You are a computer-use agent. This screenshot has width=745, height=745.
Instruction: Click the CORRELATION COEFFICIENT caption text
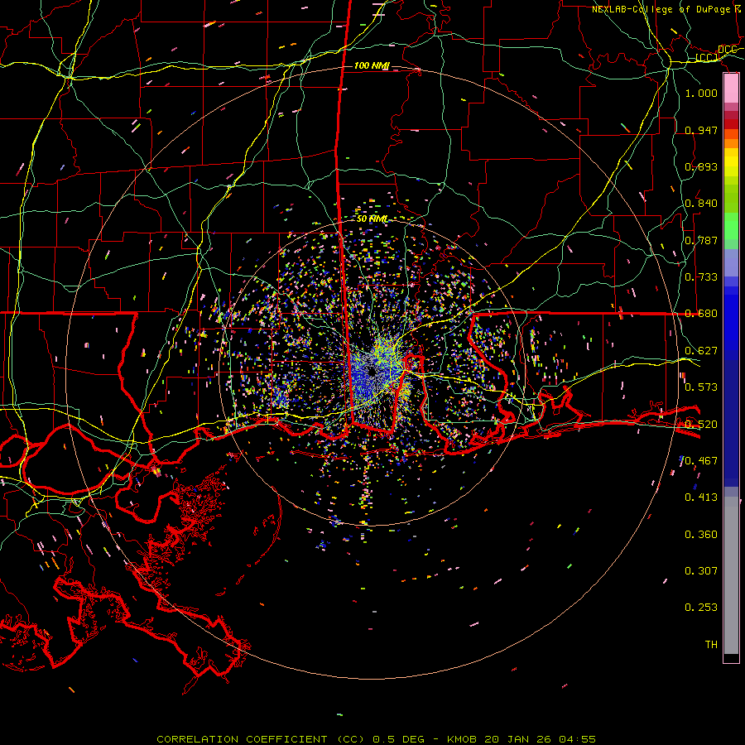[242, 739]
